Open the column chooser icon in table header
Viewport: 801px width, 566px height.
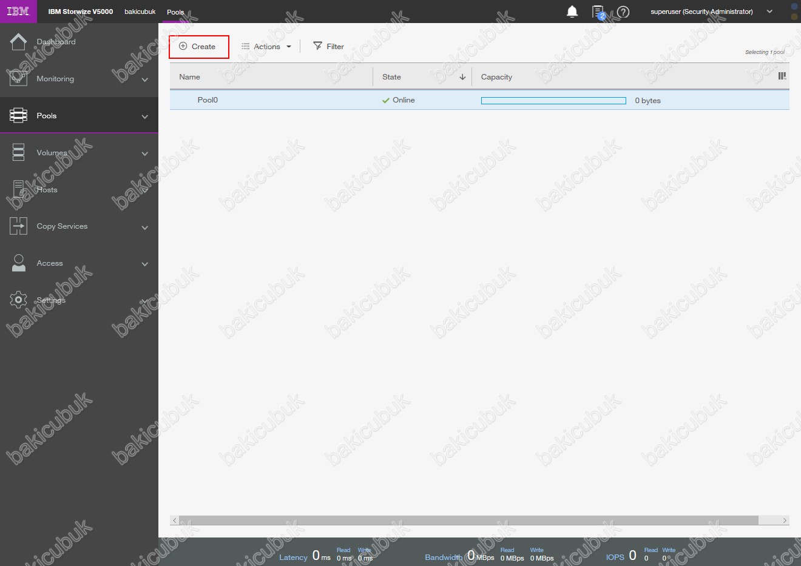(x=782, y=76)
